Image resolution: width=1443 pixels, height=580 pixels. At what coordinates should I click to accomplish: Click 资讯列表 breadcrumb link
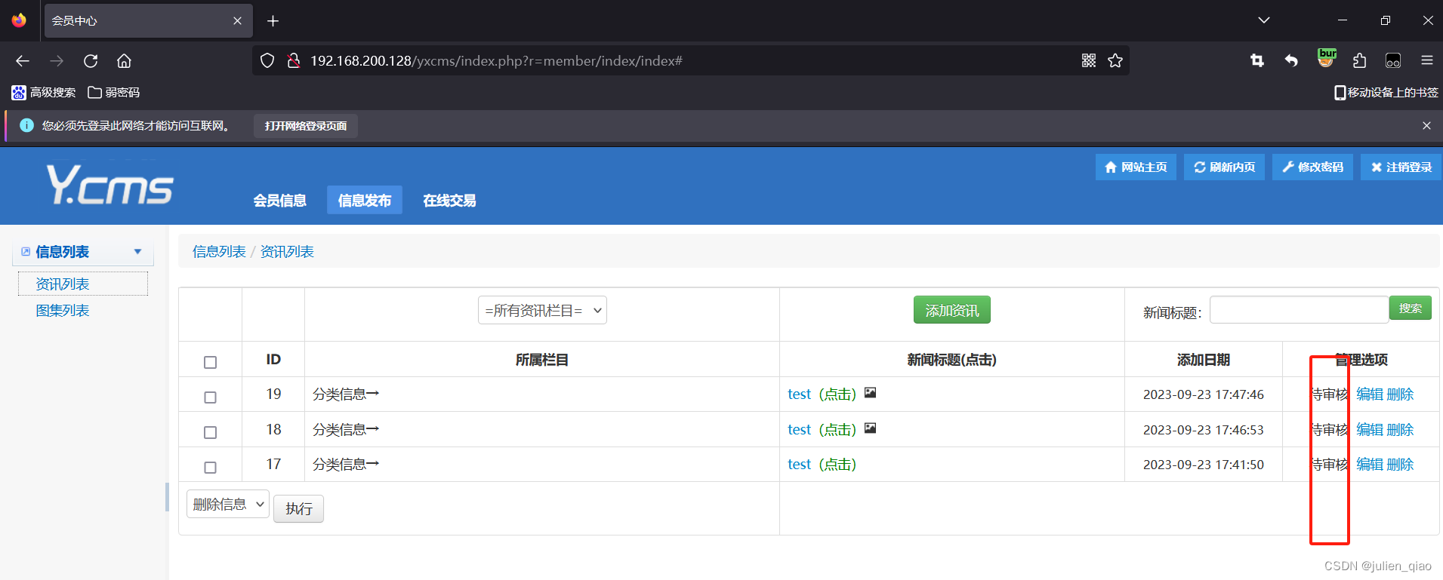click(x=287, y=252)
